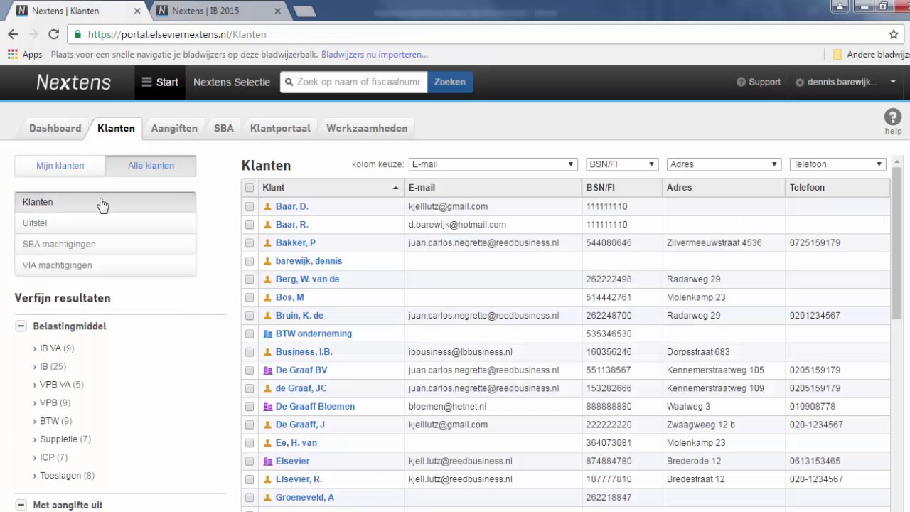
Task: Open SBA machtigingen in sidebar
Action: (x=105, y=244)
